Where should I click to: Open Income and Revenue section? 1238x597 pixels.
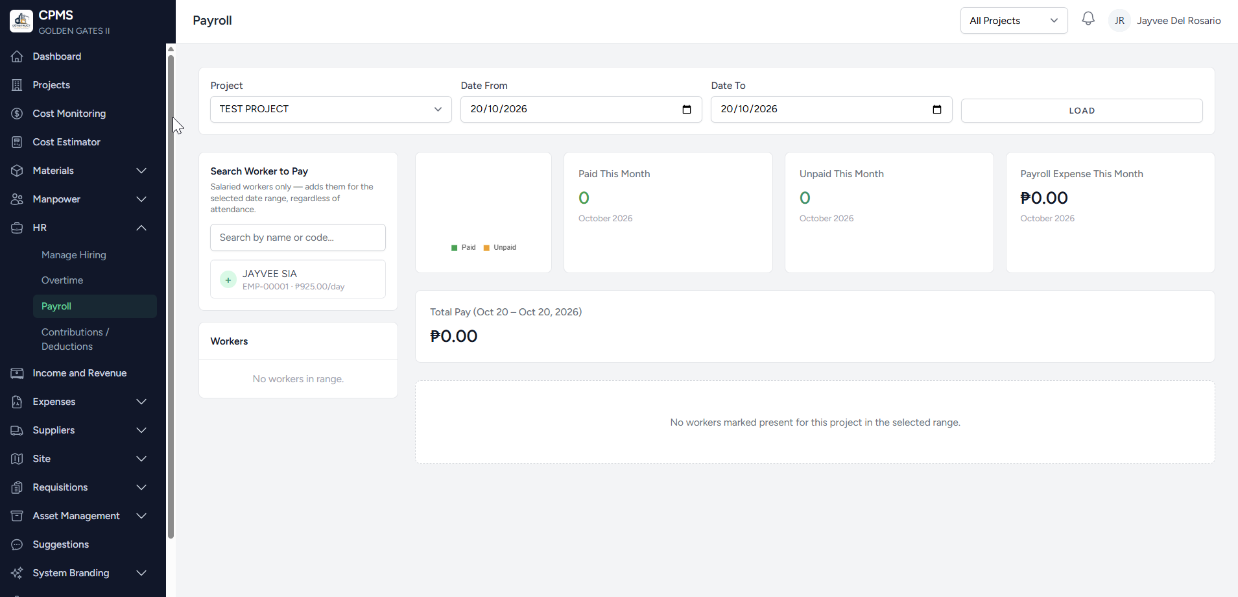pos(79,373)
